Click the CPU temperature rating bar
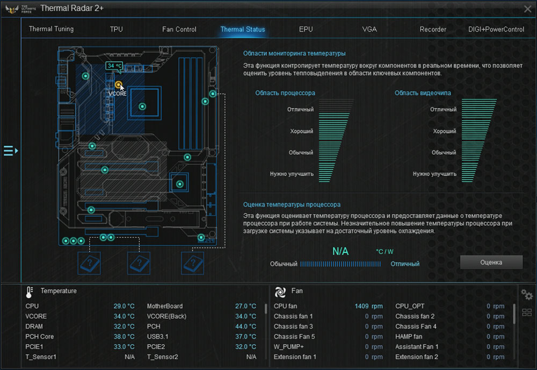This screenshot has width=537, height=370. pos(340,264)
